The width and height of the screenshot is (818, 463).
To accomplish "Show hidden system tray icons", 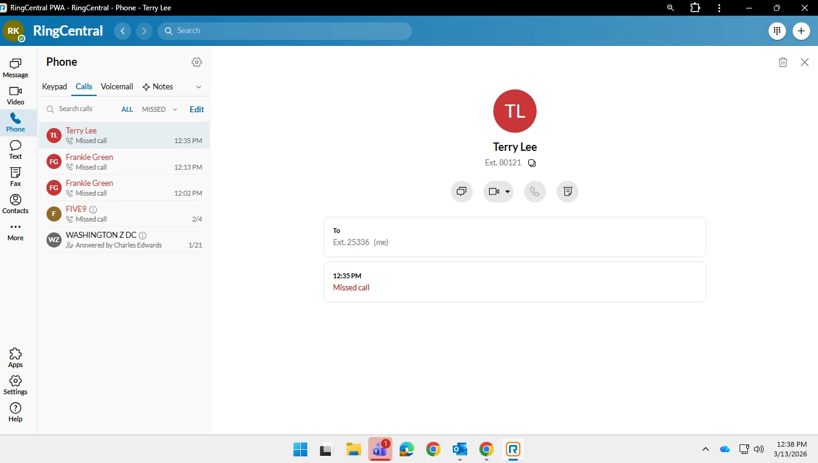I will [x=705, y=449].
